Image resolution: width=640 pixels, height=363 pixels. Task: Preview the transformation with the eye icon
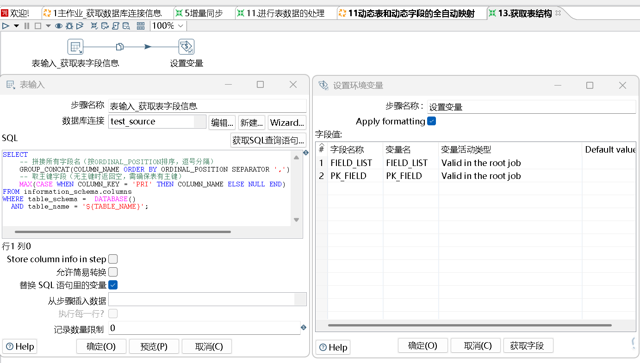(59, 26)
